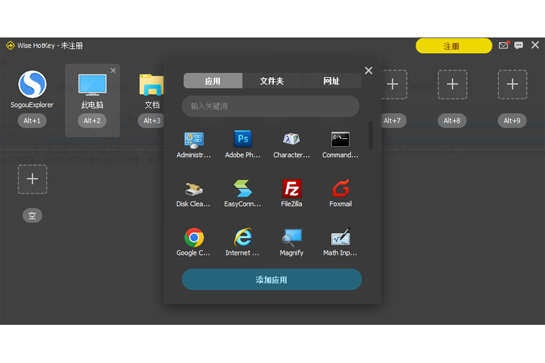Click the 空 hotkey label

tap(32, 215)
